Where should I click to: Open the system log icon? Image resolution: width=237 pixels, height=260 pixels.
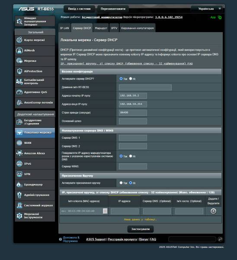pos(19,205)
